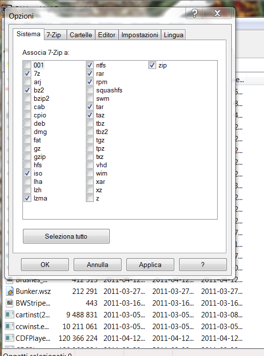Click the Seleziona tutto button
264x356 pixels.
tap(66, 236)
